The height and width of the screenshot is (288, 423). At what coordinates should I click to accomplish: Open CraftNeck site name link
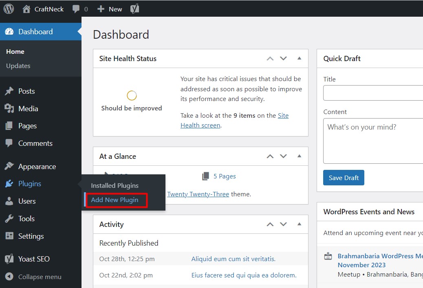pos(49,9)
